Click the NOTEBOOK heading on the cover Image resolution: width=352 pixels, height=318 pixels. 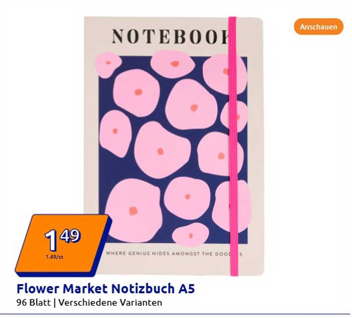click(x=171, y=37)
